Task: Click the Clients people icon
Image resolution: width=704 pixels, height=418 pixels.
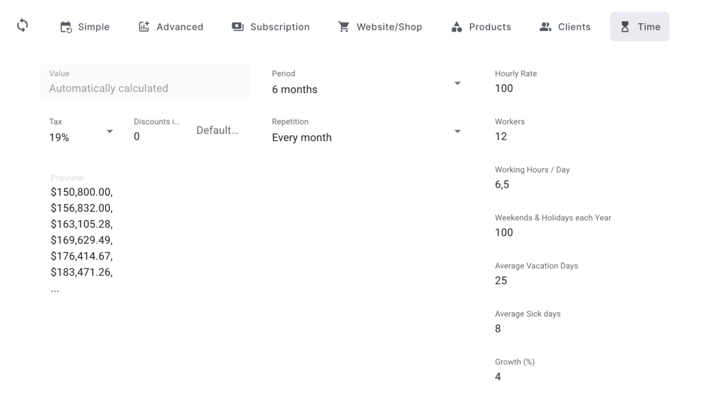Action: click(x=545, y=27)
